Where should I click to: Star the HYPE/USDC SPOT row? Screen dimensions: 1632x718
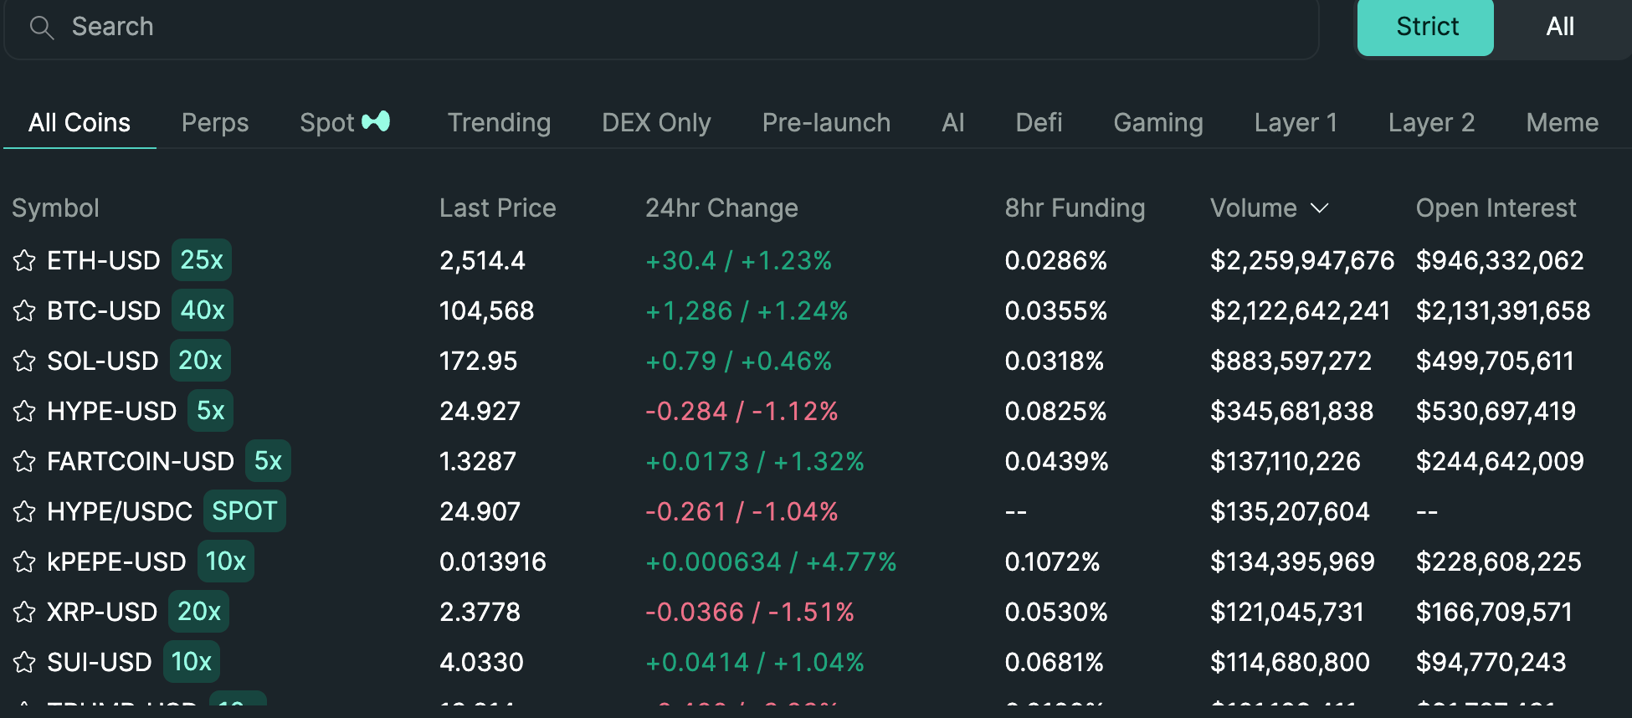tap(24, 511)
